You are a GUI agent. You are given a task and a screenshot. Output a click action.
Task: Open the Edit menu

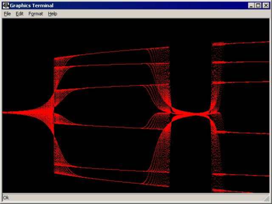click(x=20, y=14)
